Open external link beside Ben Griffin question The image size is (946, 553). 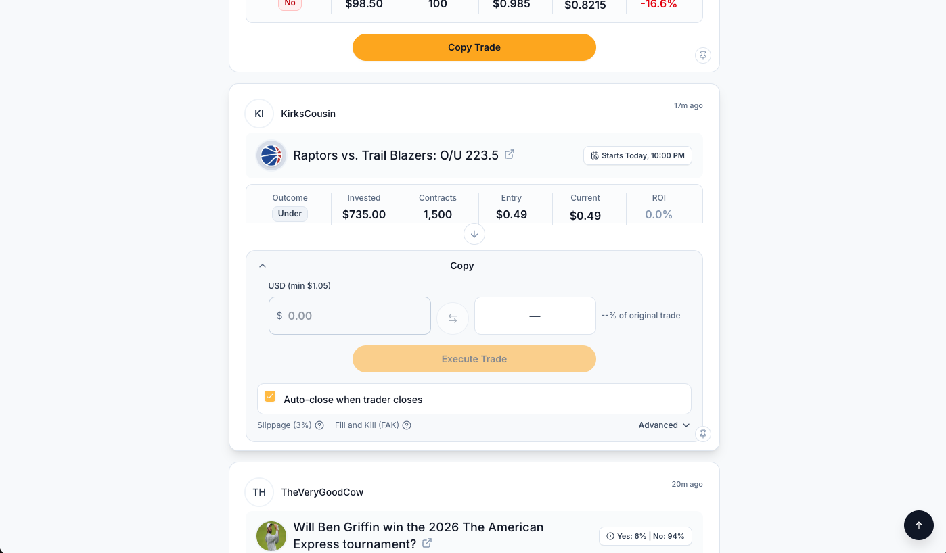coord(427,543)
